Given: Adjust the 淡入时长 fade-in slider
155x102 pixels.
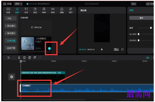Looking at the screenshot, I should click(x=138, y=34).
